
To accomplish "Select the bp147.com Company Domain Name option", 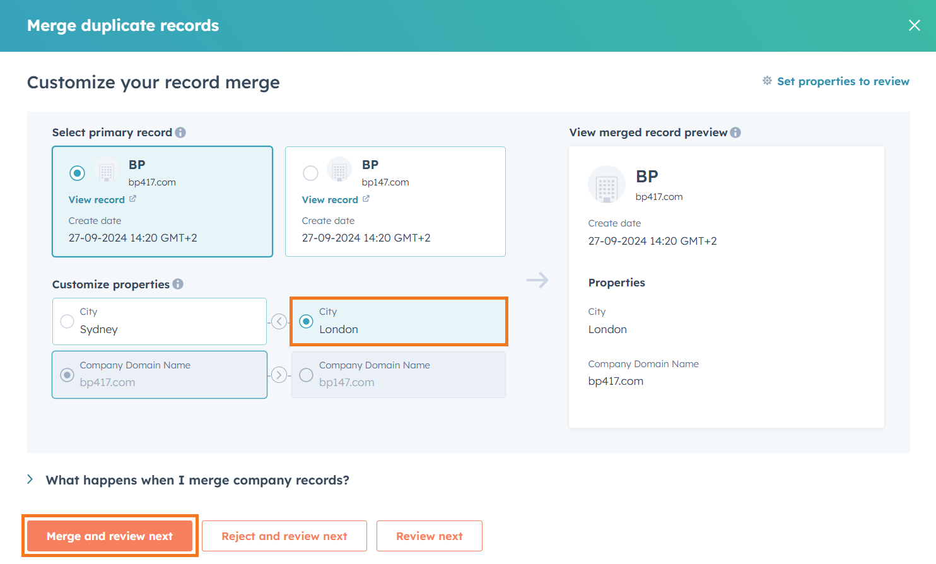I will pos(306,375).
